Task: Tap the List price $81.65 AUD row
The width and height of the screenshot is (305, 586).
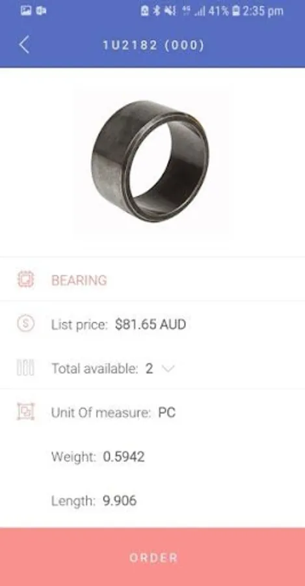Action: (152, 324)
